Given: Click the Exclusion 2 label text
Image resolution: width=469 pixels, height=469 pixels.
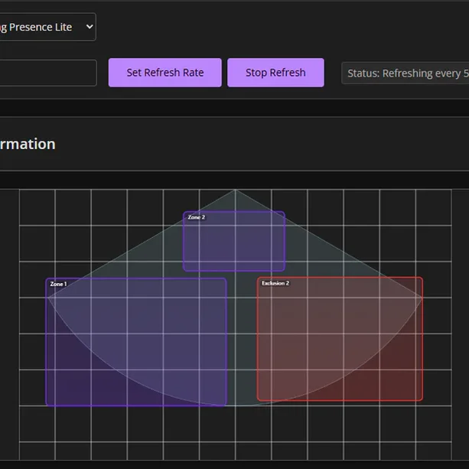Looking at the screenshot, I should coord(275,283).
